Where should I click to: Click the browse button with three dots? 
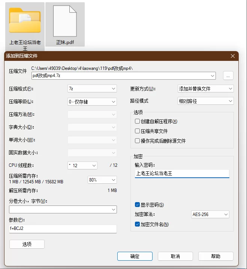pyautogui.click(x=228, y=76)
